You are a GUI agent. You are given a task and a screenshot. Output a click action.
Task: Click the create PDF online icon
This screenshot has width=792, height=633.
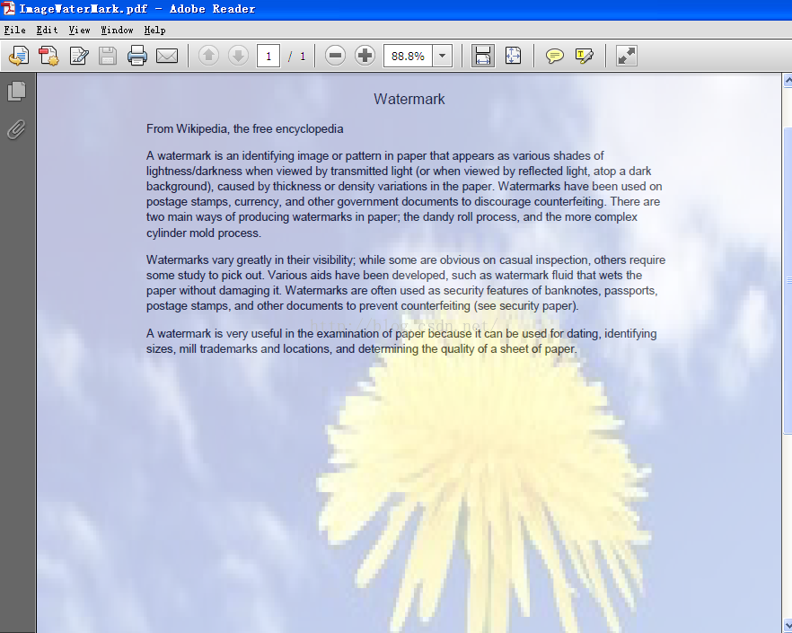[x=48, y=56]
